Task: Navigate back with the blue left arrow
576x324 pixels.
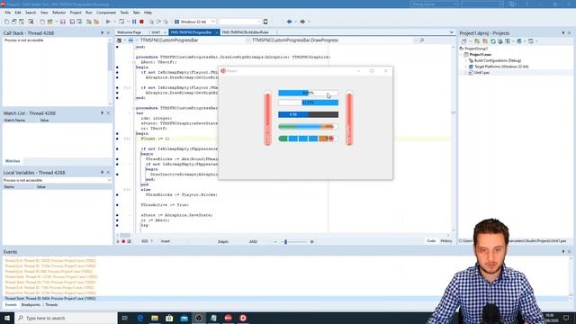Action: [x=289, y=22]
